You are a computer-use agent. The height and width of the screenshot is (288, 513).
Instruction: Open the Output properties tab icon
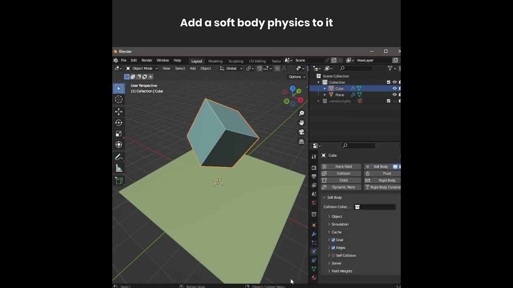pos(314,176)
